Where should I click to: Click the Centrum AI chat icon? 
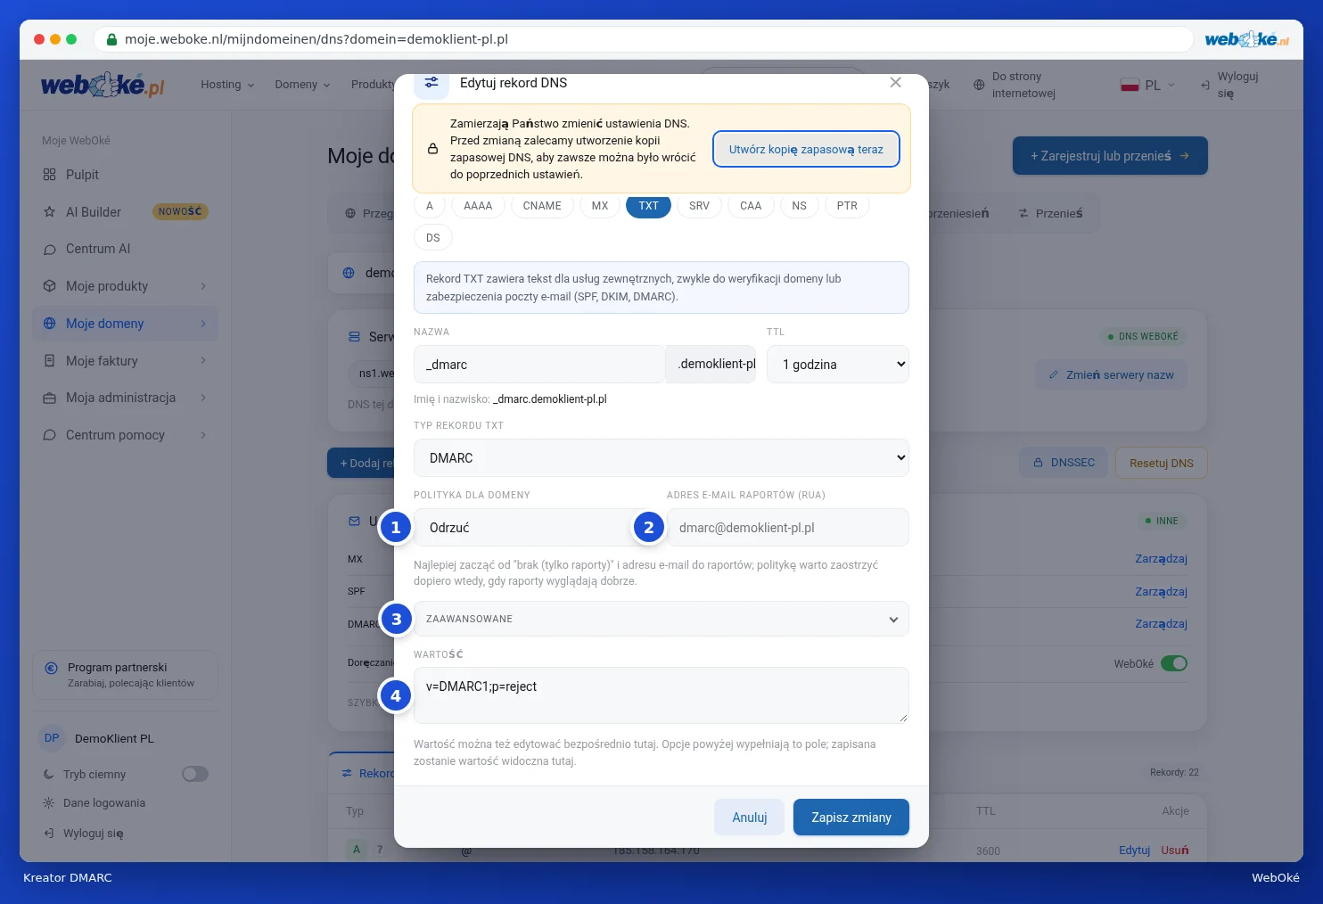[x=49, y=250]
